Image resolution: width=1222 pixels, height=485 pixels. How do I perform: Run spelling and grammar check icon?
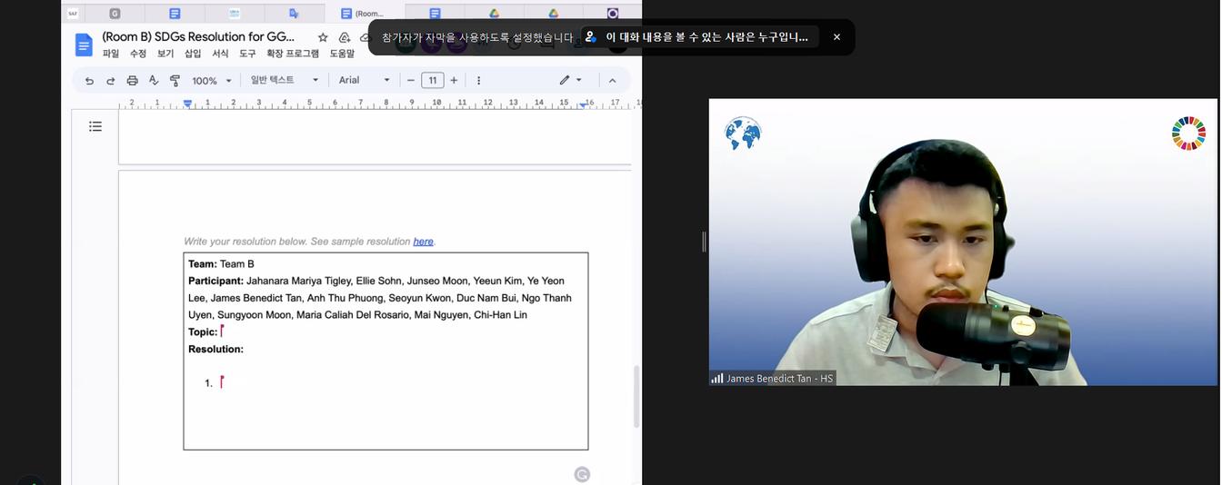[x=154, y=81]
